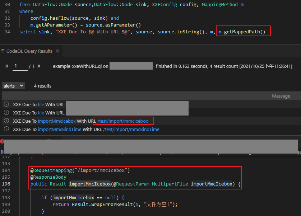The width and height of the screenshot is (301, 216).
Task: Click the CodeQL Query Results tab icon
Action: [x=3, y=51]
